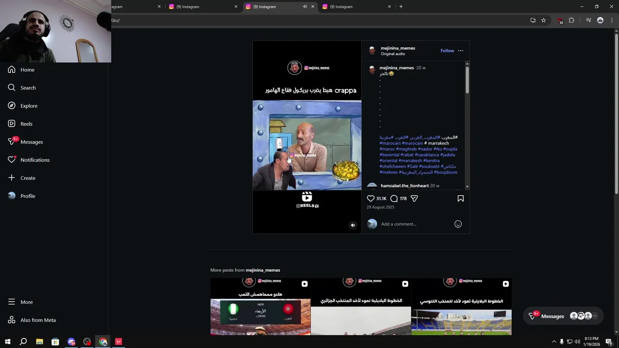619x348 pixels.
Task: Share the post with paper-plane icon
Action: click(x=414, y=199)
